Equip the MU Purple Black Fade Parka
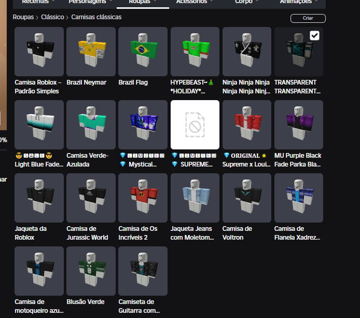Image resolution: width=360 pixels, height=318 pixels. tap(299, 125)
